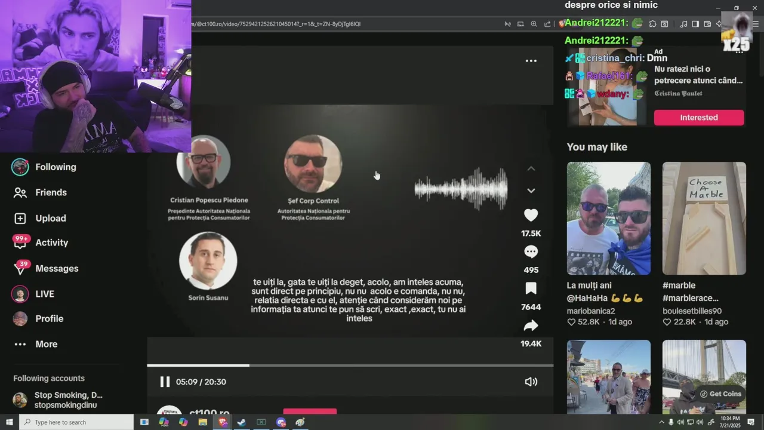Open the Windows Start menu
Viewport: 764px width, 430px height.
pyautogui.click(x=9, y=422)
